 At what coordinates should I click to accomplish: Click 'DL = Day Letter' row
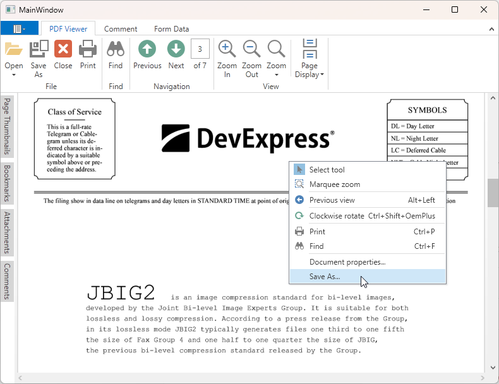click(427, 126)
